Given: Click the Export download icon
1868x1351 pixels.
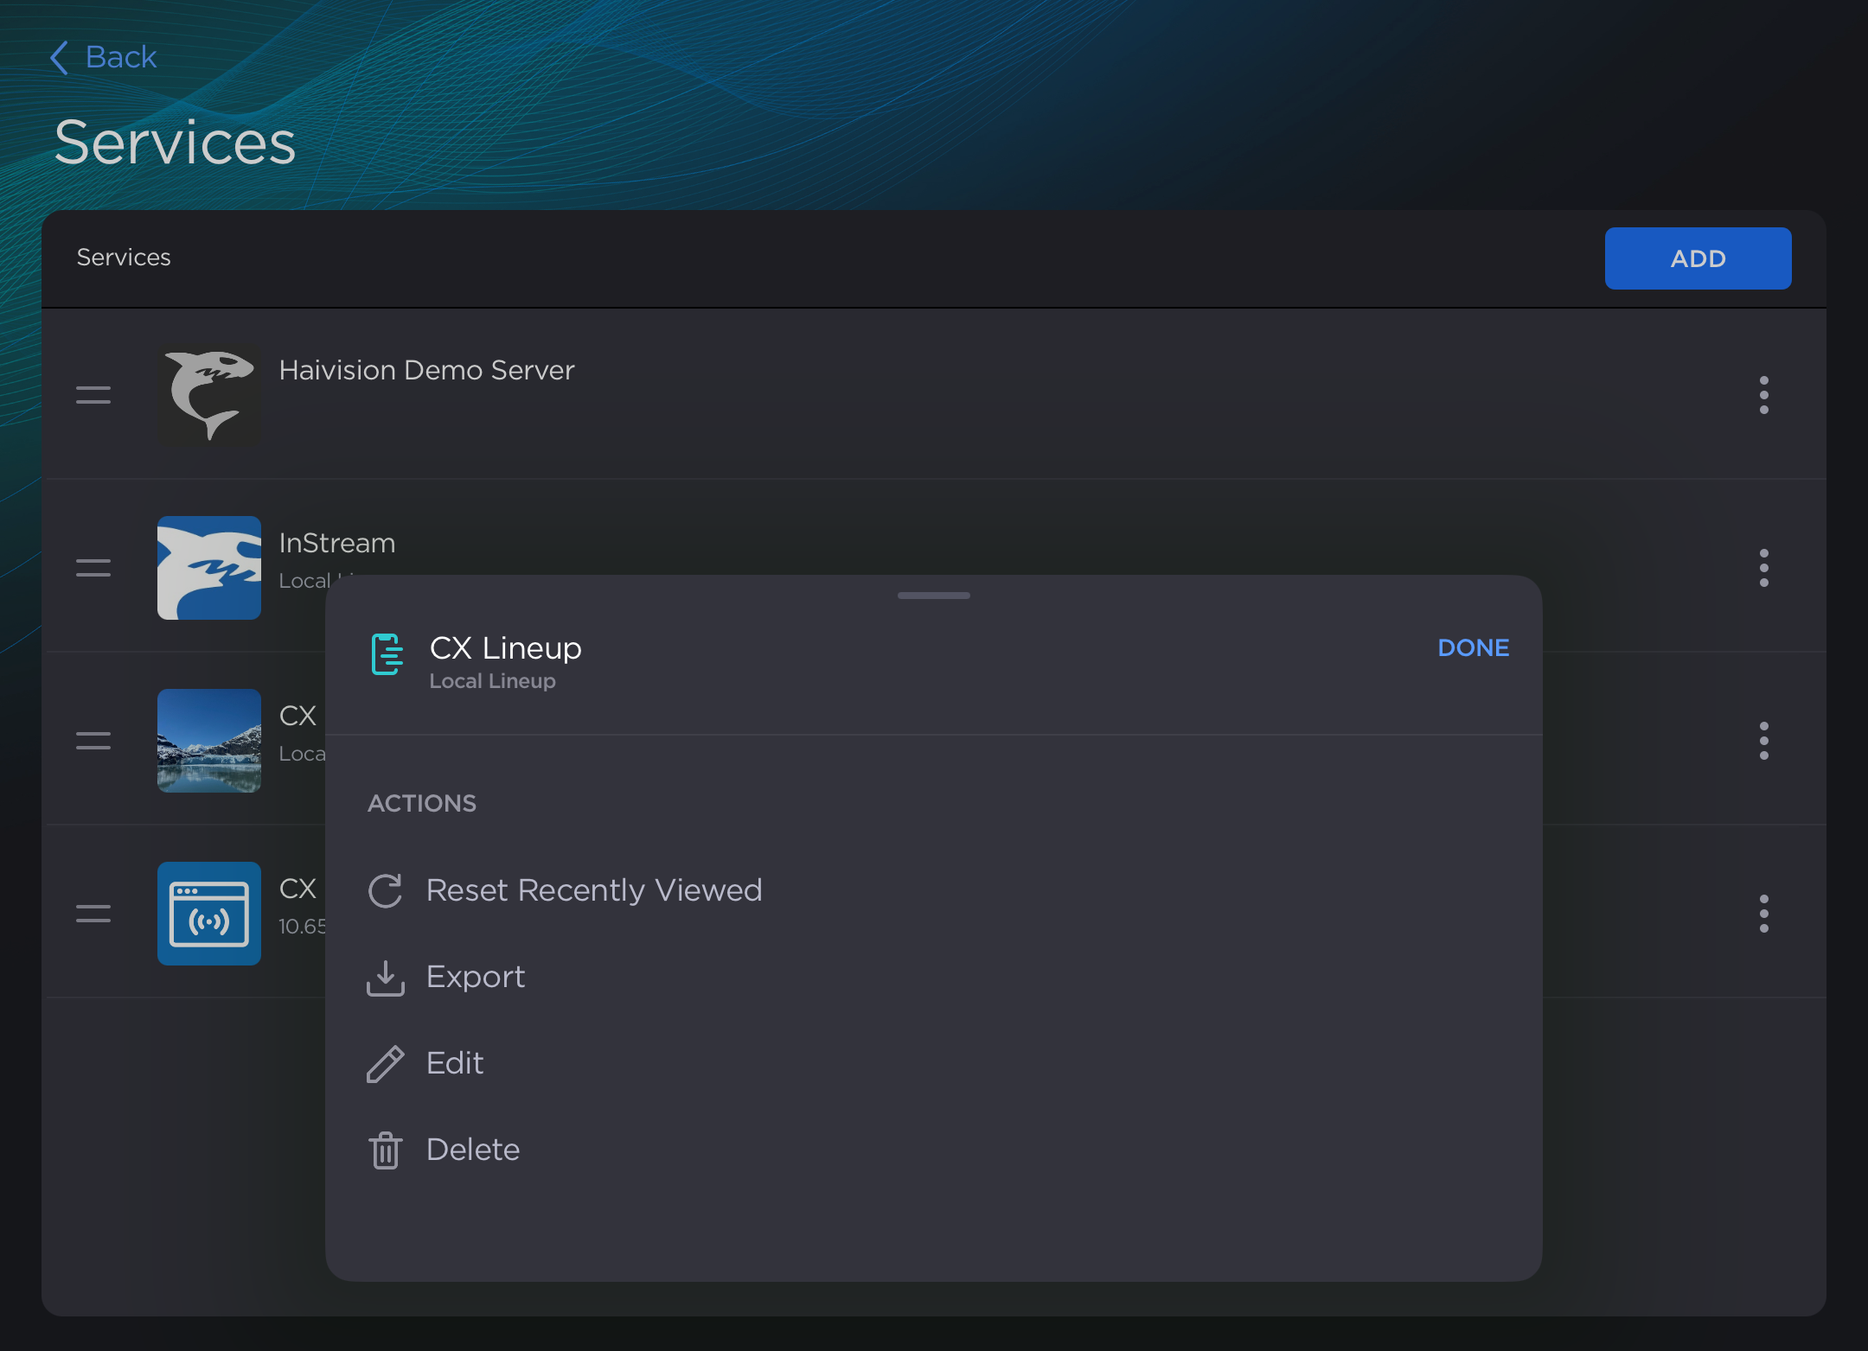Looking at the screenshot, I should point(384,976).
